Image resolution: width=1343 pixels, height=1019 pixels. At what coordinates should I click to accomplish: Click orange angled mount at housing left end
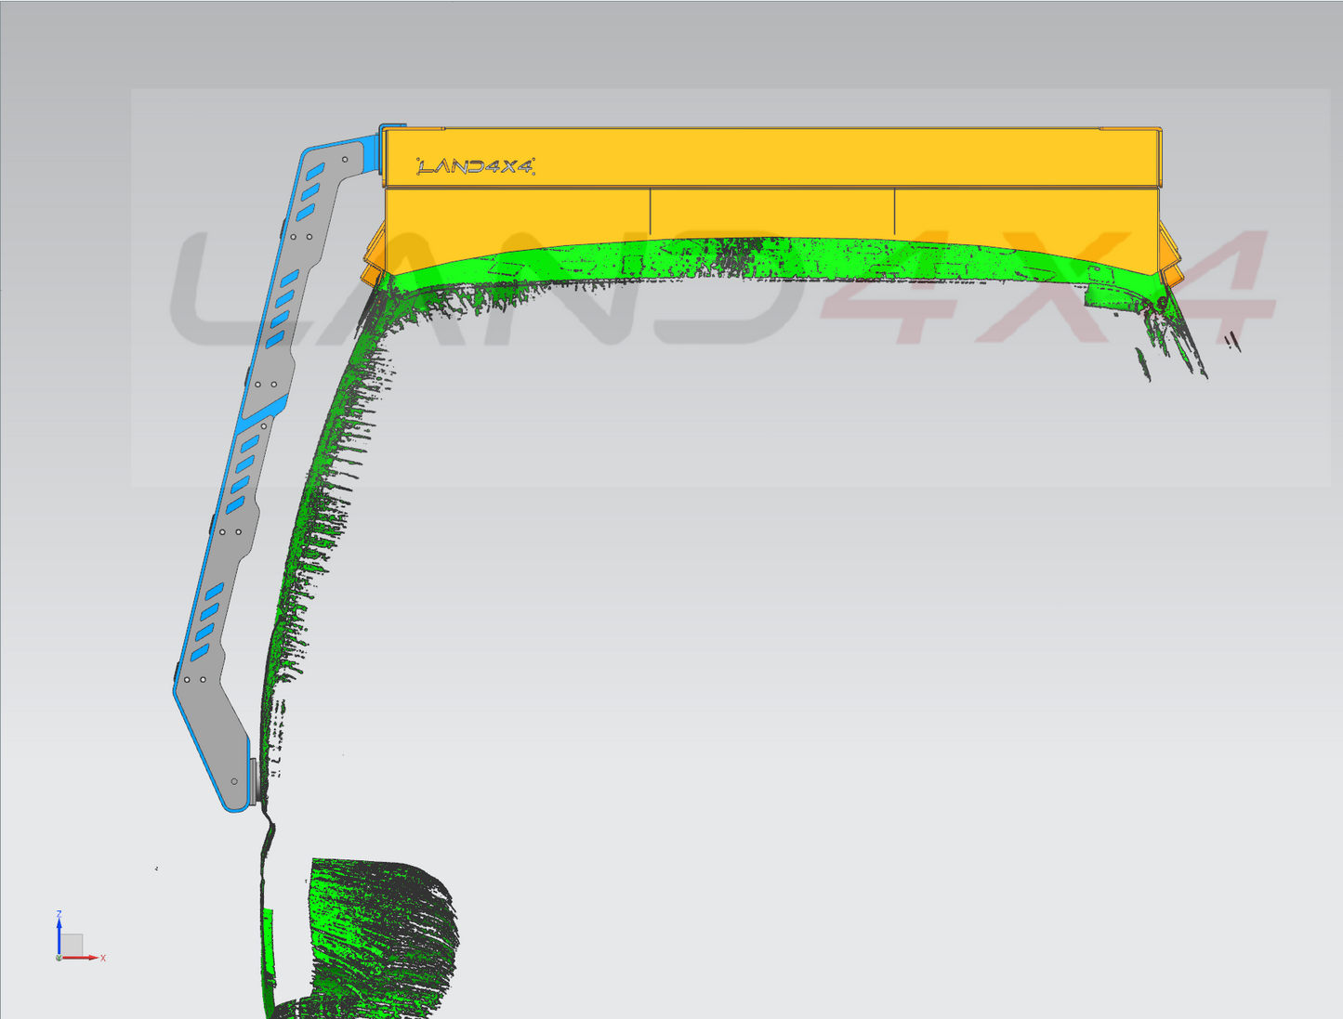[374, 255]
